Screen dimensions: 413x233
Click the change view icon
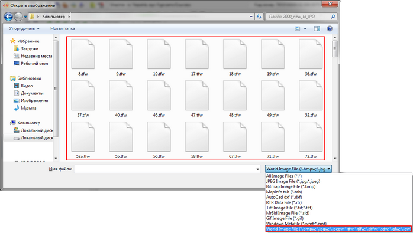pos(298,28)
